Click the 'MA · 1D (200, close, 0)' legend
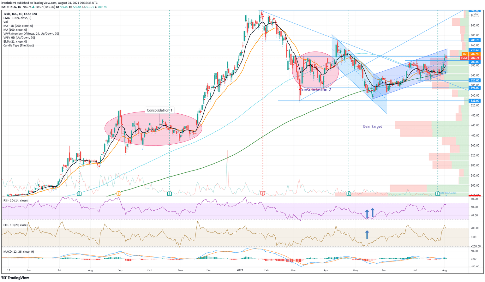Viewport: 485px width, 282px height. click(x=18, y=26)
